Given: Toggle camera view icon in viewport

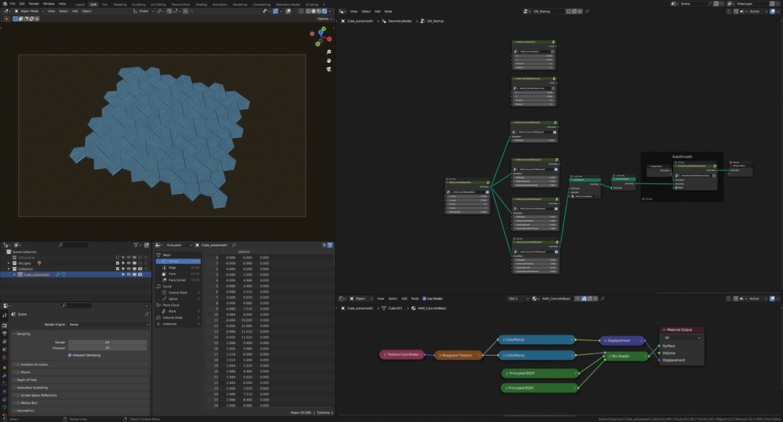Looking at the screenshot, I should click(329, 69).
